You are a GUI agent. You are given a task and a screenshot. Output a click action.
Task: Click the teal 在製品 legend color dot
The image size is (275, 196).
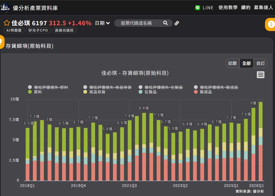[x=140, y=92]
